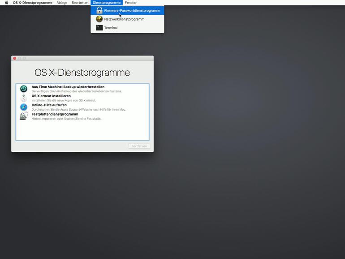
Task: Click description 'Sie verfügen über ein Backup'
Action: coord(77,91)
